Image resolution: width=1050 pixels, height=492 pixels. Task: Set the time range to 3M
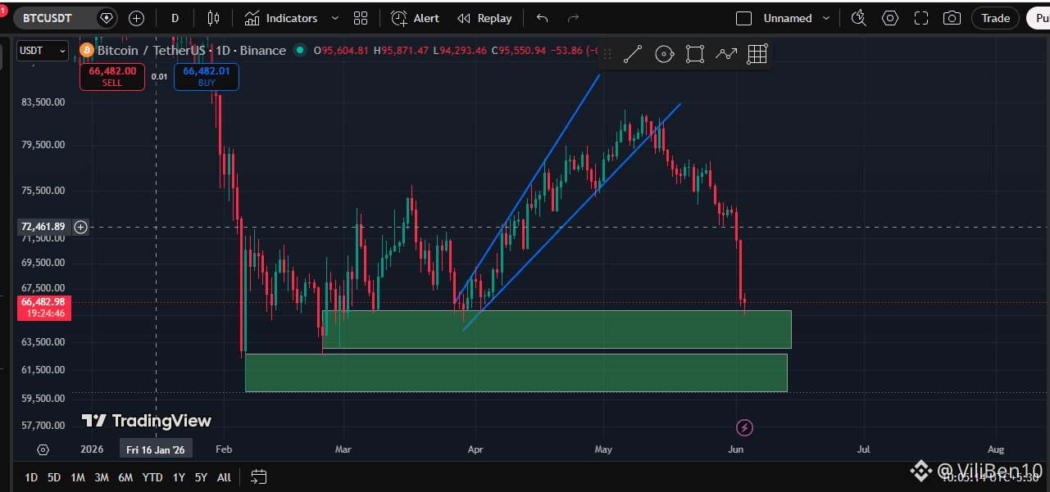102,477
